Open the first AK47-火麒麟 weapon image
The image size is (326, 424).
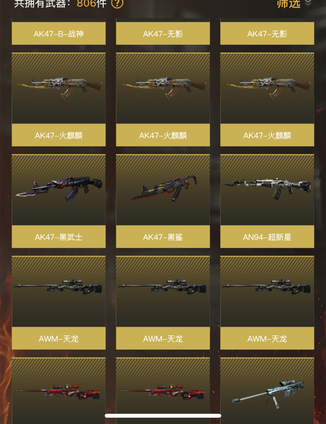tap(59, 88)
